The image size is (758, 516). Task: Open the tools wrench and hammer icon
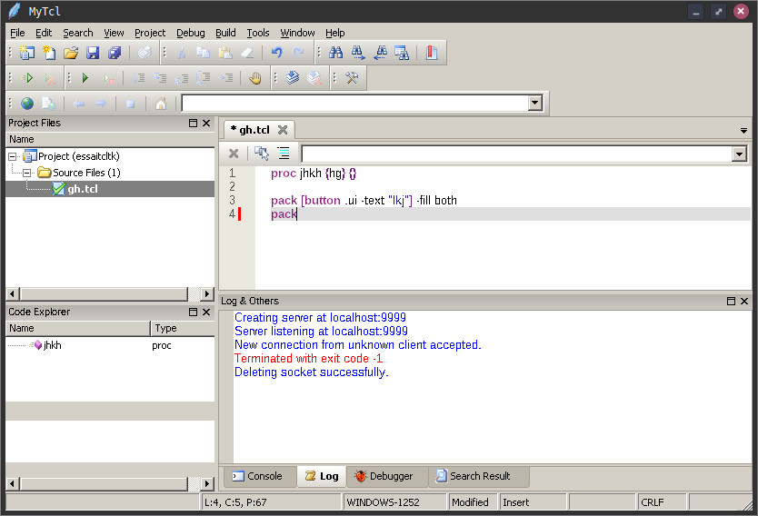[x=352, y=79]
